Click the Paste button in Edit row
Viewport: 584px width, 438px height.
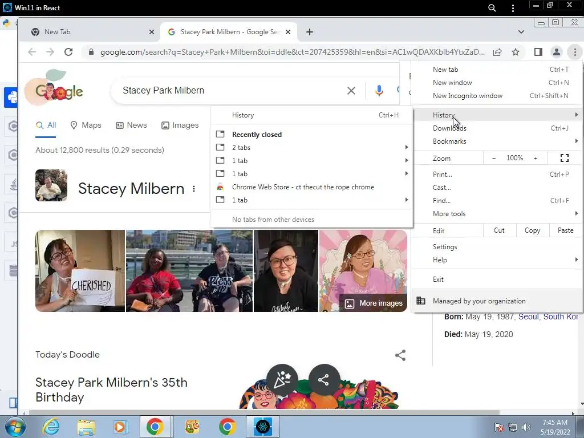click(565, 230)
